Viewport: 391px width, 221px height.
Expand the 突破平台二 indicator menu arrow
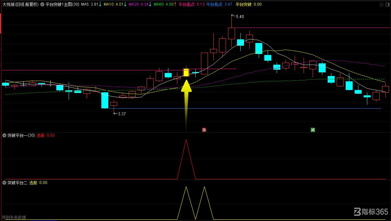pos(4,183)
